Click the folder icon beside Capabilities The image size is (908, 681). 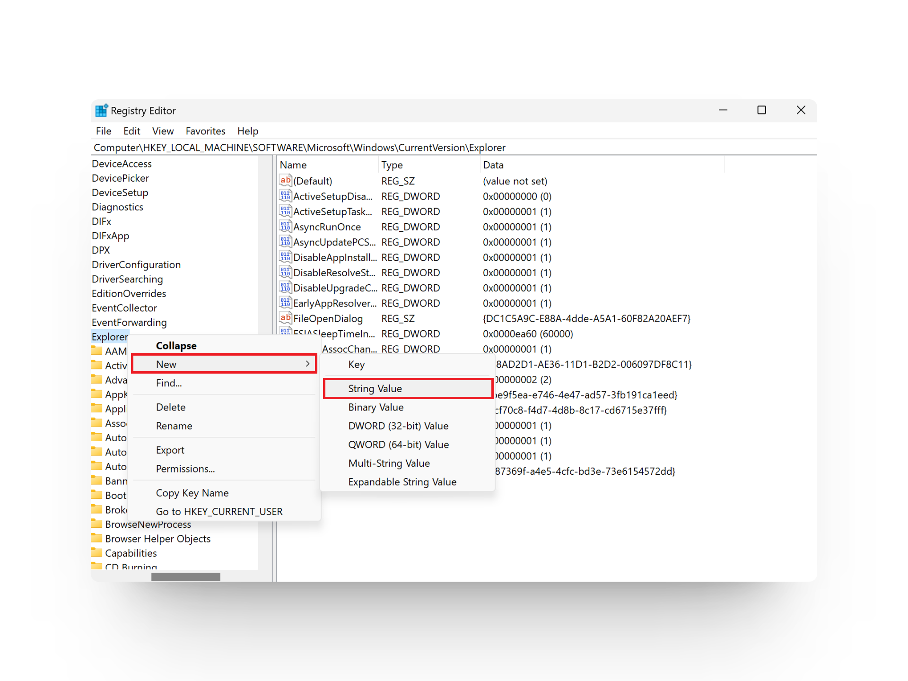click(97, 553)
